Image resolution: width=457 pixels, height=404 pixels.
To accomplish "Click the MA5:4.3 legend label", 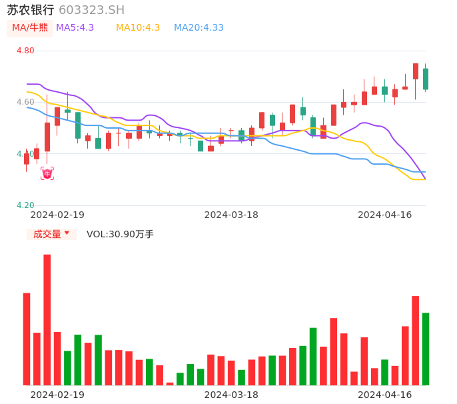I will (75, 28).
